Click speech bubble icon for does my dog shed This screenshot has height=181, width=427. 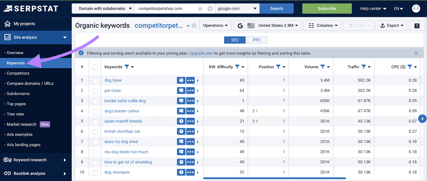(181, 142)
